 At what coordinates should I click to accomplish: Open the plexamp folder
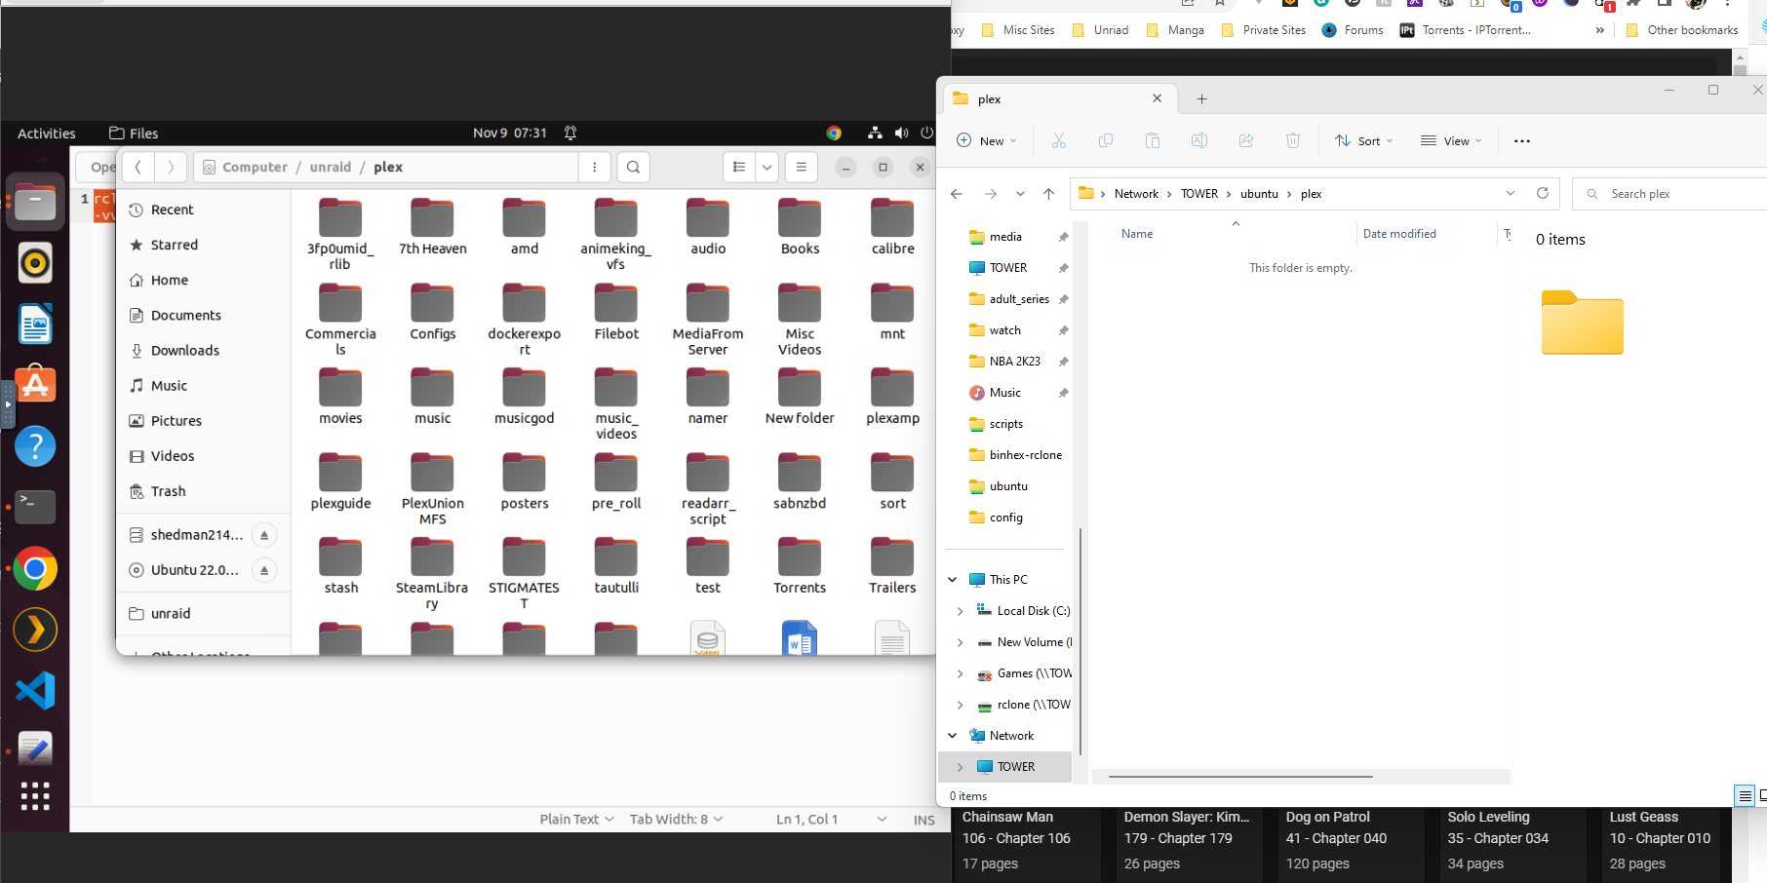(x=892, y=397)
